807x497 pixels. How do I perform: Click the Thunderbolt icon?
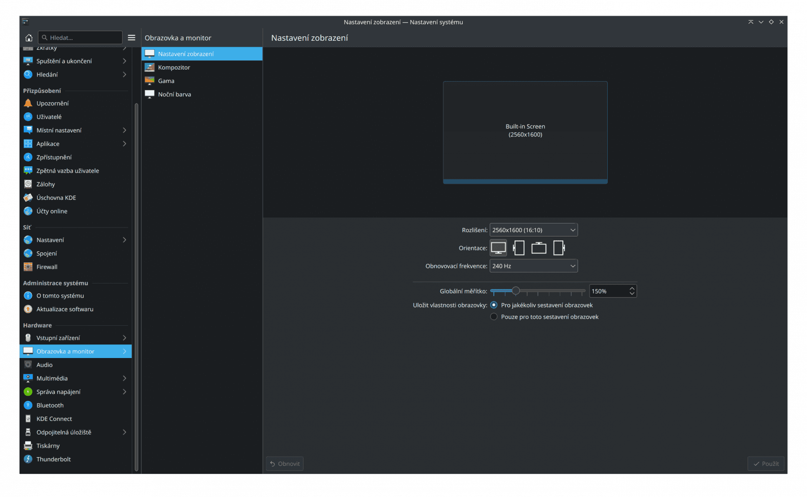pyautogui.click(x=28, y=459)
